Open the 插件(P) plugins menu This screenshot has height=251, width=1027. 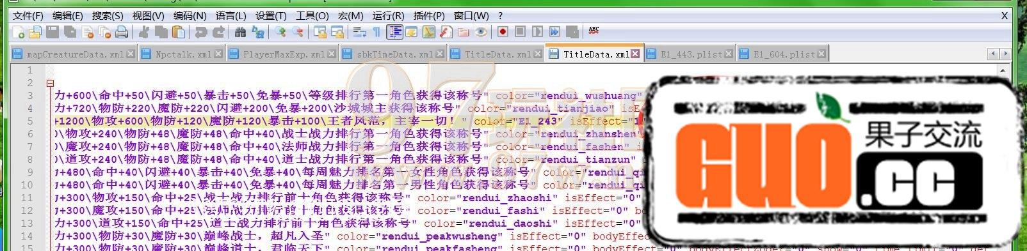pyautogui.click(x=429, y=15)
